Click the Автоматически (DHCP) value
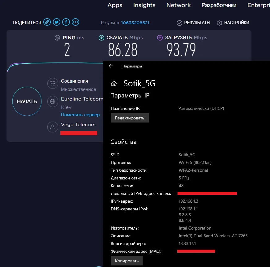The width and height of the screenshot is (270, 267). tap(201, 108)
